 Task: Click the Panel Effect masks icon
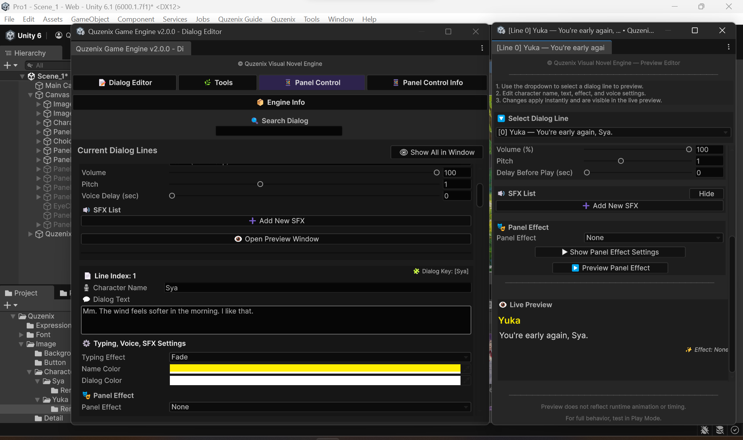point(87,395)
